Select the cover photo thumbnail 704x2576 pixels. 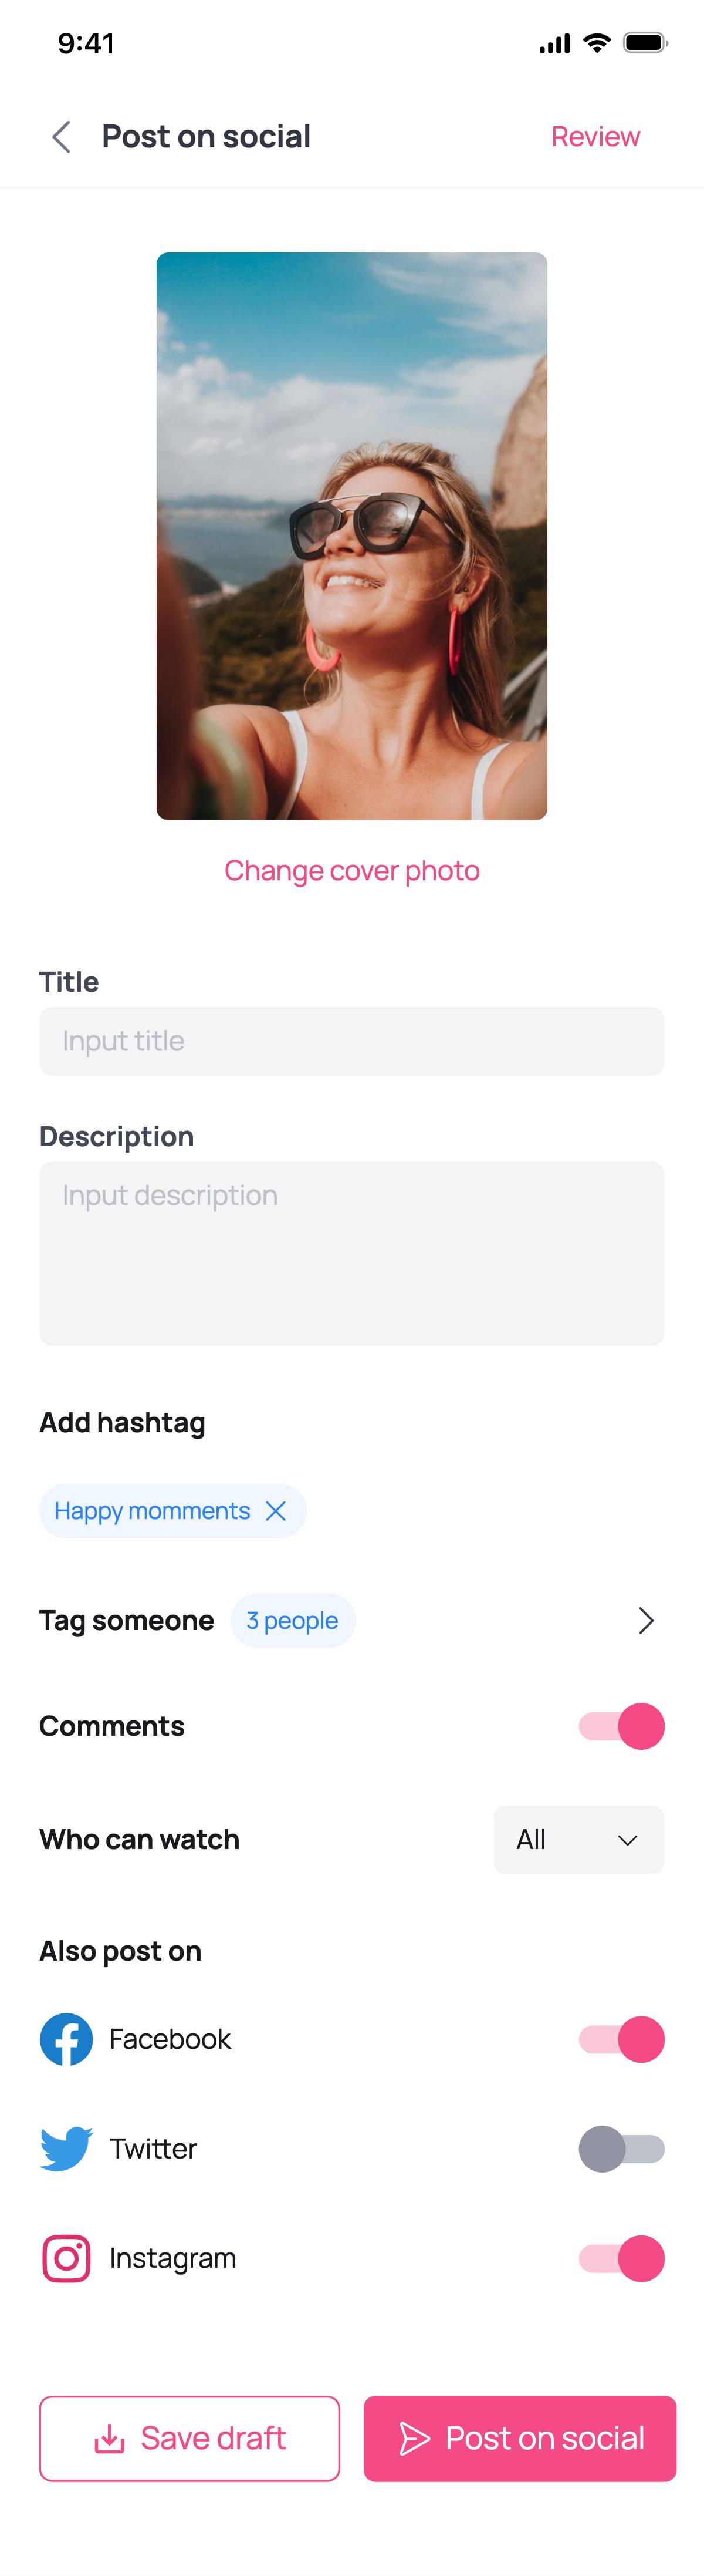(x=351, y=536)
